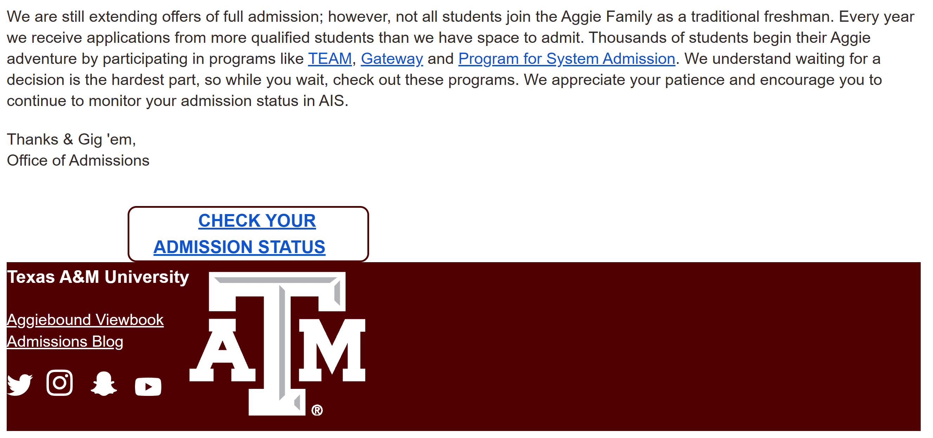This screenshot has height=438, width=933.
Task: Follow the Gateway link
Action: (x=392, y=59)
